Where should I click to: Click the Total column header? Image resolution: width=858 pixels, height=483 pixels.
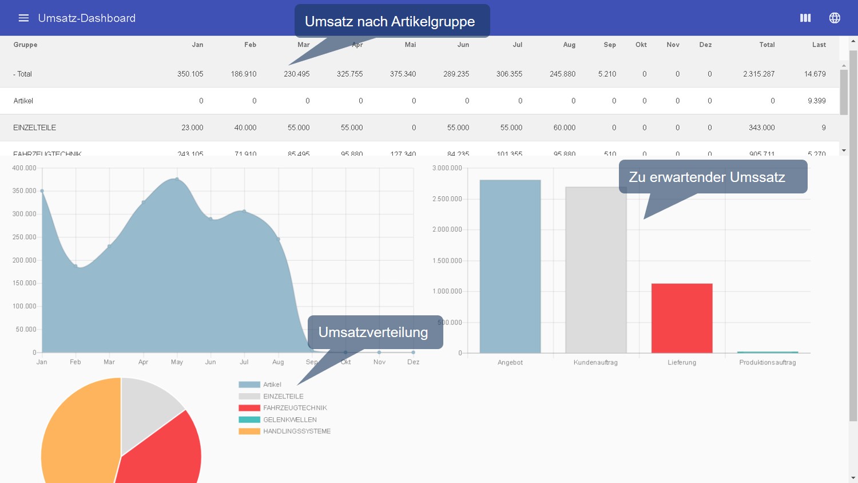pyautogui.click(x=767, y=45)
